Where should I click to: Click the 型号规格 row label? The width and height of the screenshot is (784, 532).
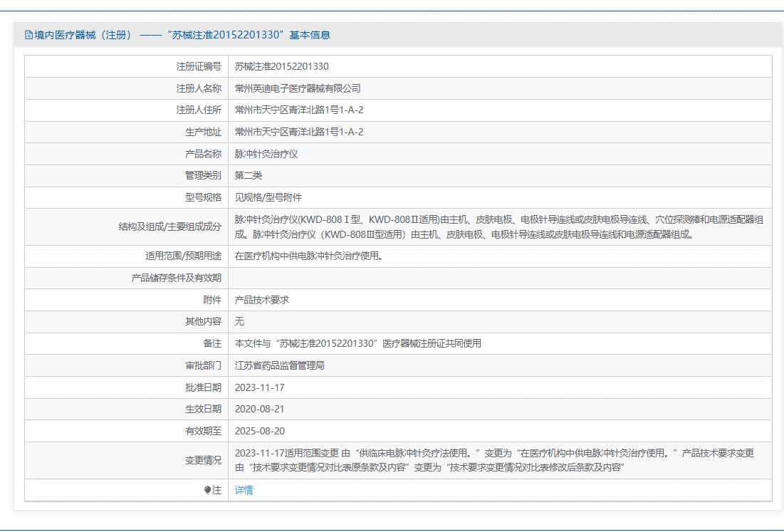[x=203, y=197]
